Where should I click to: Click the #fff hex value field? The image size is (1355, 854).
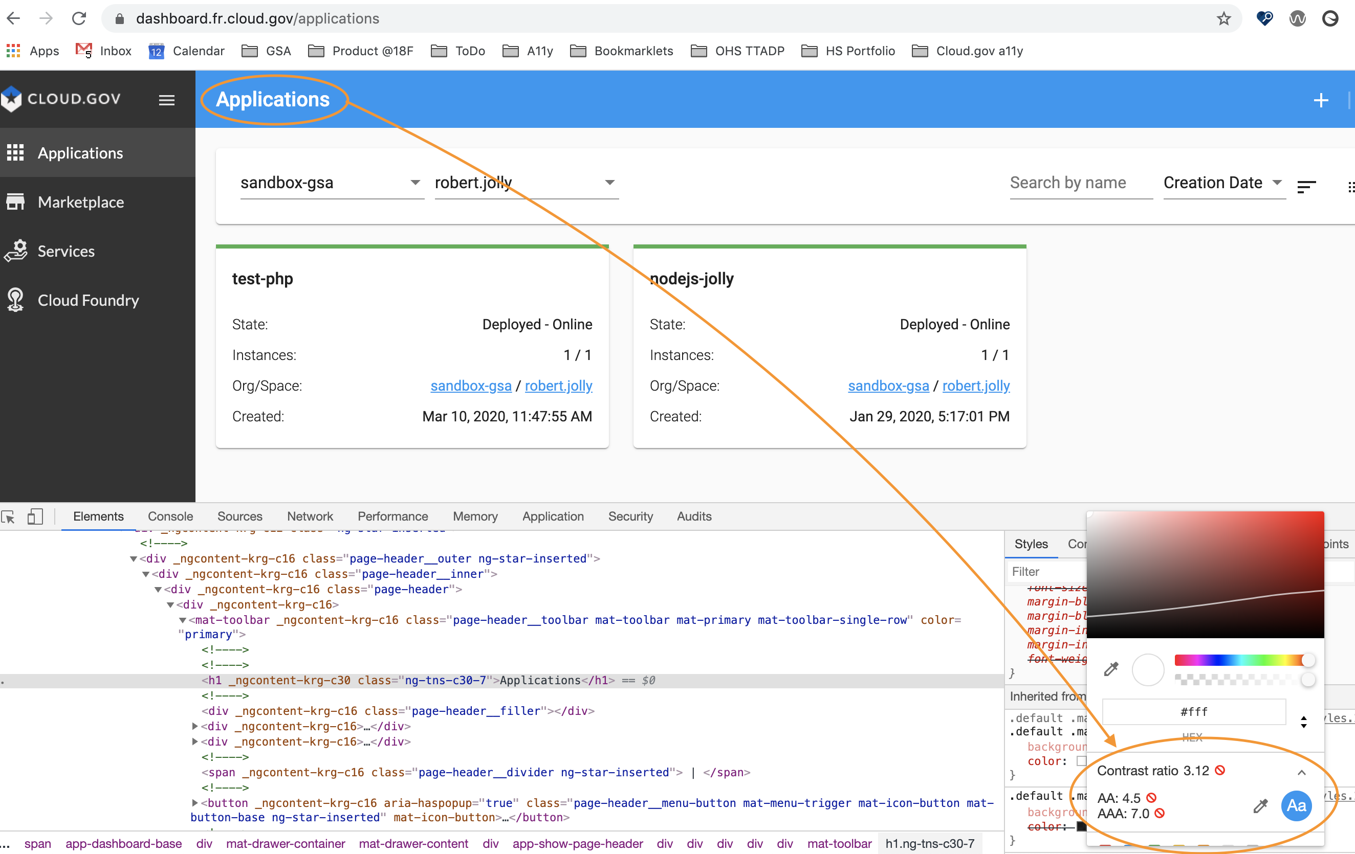click(x=1193, y=712)
